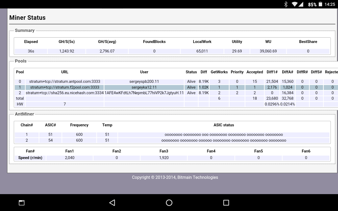Screen dimensions: 338x211
Task: Tap the Android back navigation icon
Action: pyautogui.click(x=112, y=203)
